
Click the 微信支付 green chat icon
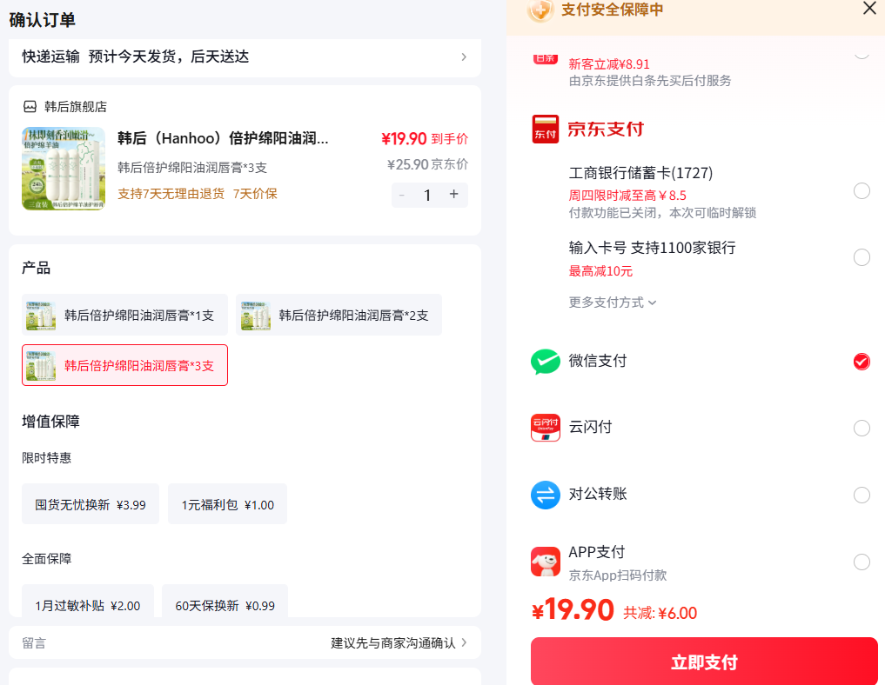tap(546, 362)
